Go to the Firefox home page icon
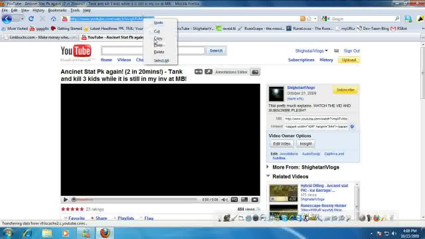Image resolution: width=425 pixels, height=239 pixels. (x=53, y=19)
